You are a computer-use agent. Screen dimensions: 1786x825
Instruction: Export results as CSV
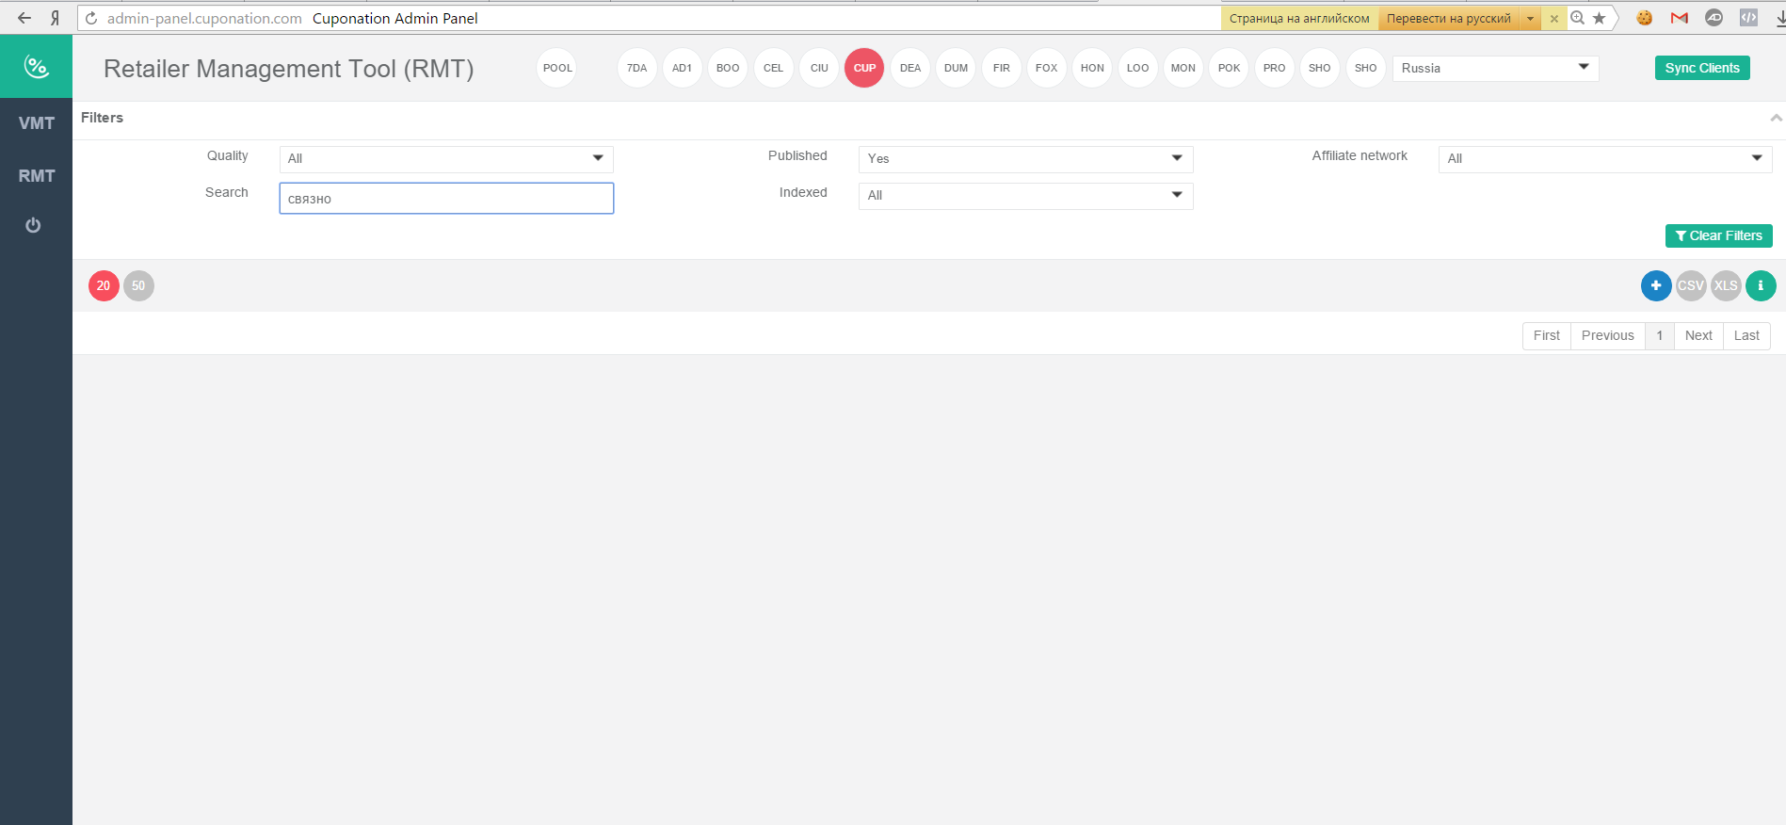(1691, 285)
